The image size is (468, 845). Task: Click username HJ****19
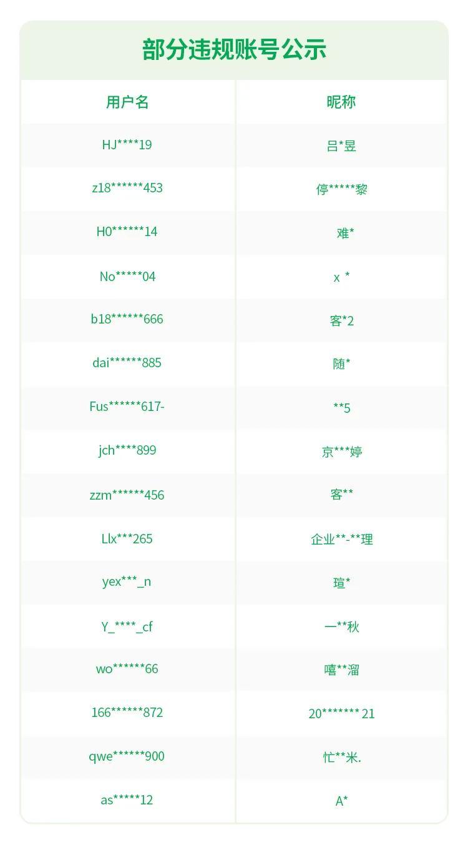coord(127,145)
